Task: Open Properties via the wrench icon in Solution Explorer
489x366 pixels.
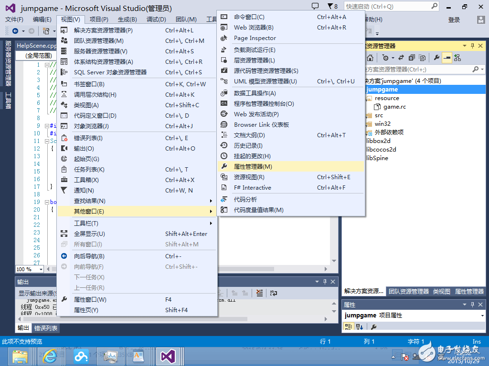Action: (x=437, y=57)
